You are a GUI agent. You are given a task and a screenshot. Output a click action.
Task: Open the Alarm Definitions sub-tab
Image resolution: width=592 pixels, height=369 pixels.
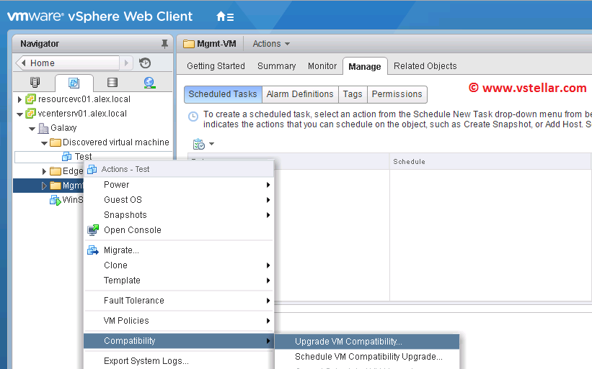300,94
